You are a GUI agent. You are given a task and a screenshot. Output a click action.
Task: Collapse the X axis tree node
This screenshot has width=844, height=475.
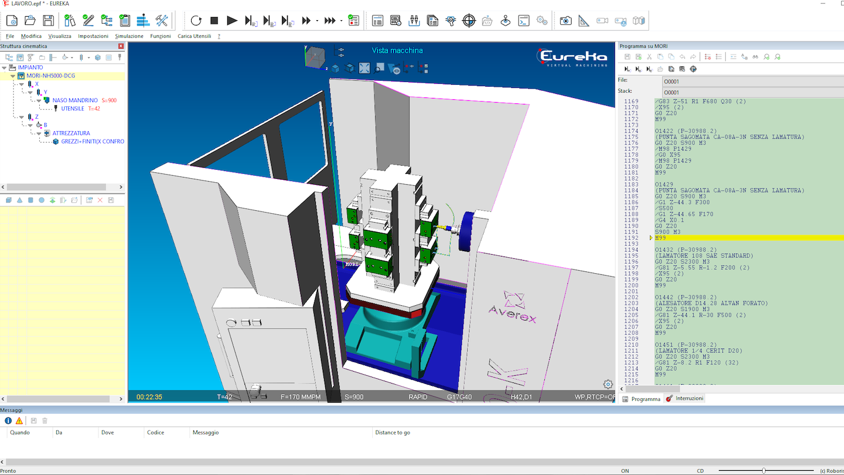point(22,84)
